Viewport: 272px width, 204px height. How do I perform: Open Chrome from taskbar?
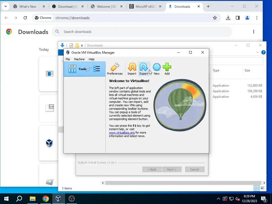point(46,199)
